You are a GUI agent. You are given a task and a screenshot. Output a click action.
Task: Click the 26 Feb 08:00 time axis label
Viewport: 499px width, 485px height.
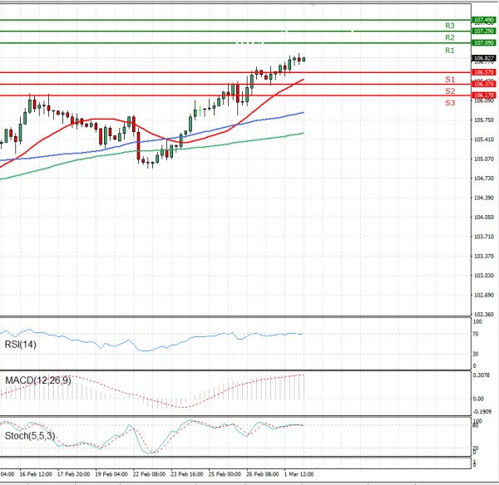(262, 474)
